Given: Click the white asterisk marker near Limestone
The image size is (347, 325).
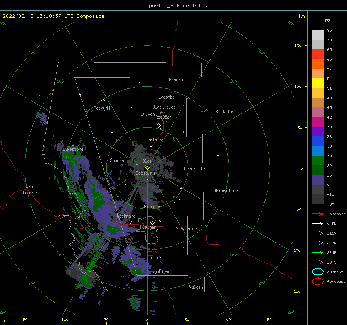Looking at the screenshot, I should pos(73,146).
